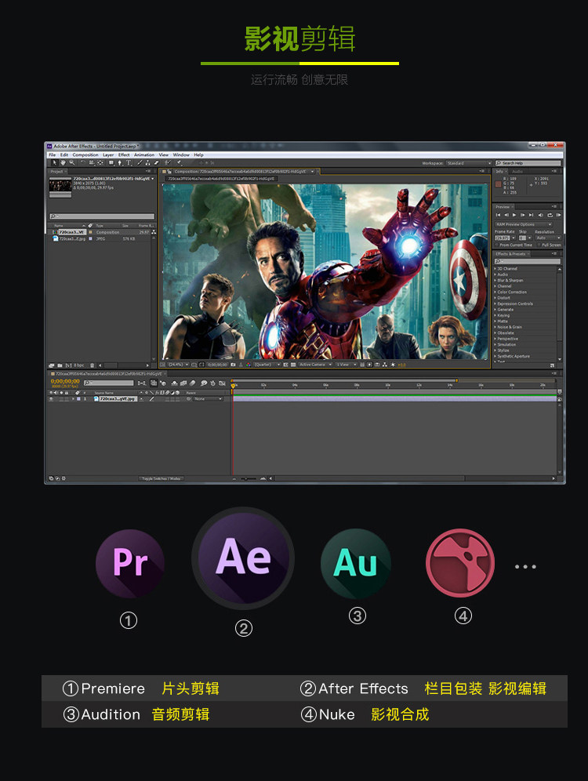588x781 pixels.
Task: Select the Rotation tool
Action: click(82, 163)
